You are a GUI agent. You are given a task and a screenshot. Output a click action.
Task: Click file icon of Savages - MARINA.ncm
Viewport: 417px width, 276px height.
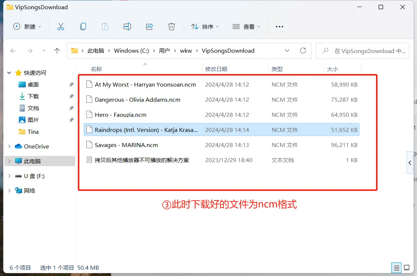[89, 144]
